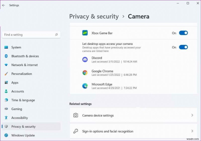
Task: Click the Windows Update sync icon
Action: 6,135
